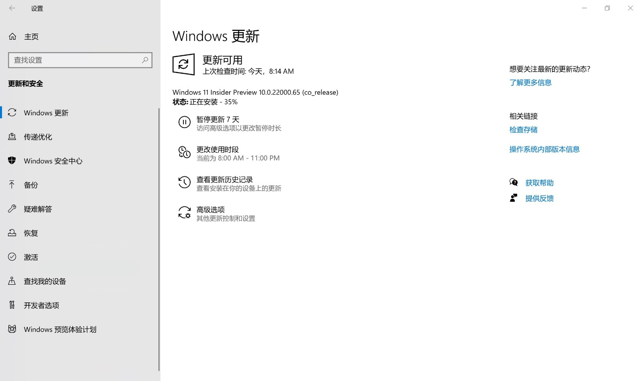Click the 获取帮助 link
Screen dimensions: 642x381
pos(539,183)
